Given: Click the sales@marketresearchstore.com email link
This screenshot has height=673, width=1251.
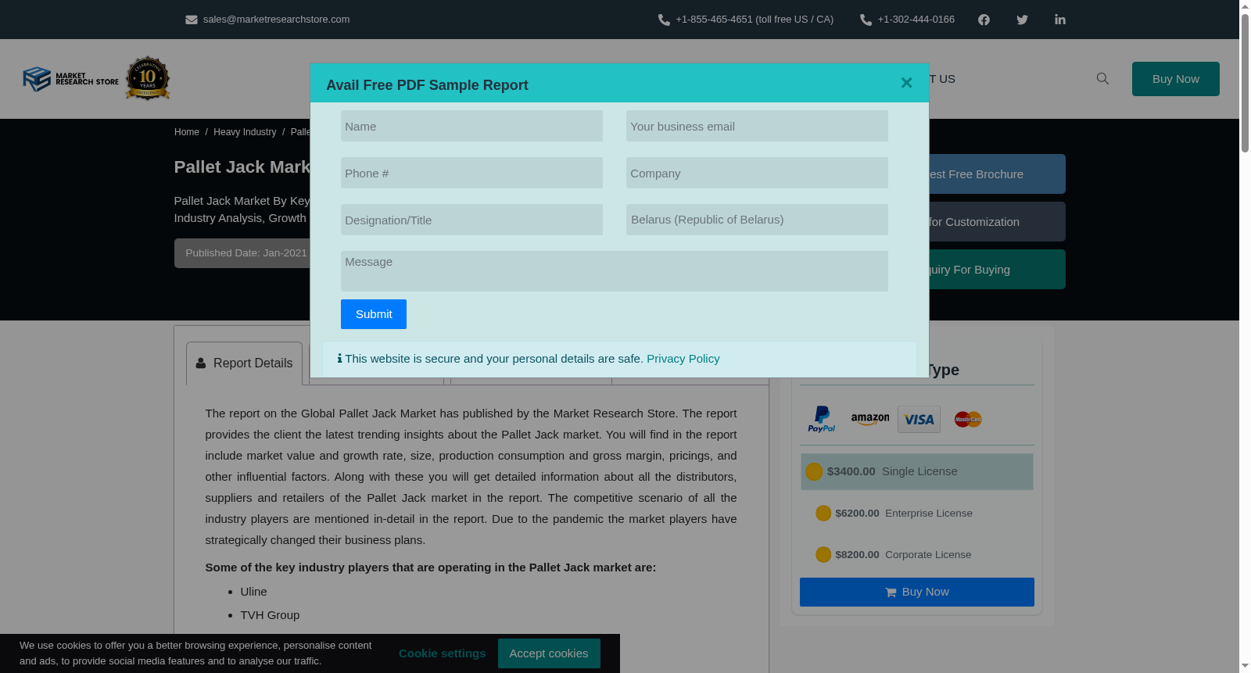Looking at the screenshot, I should coord(276,20).
